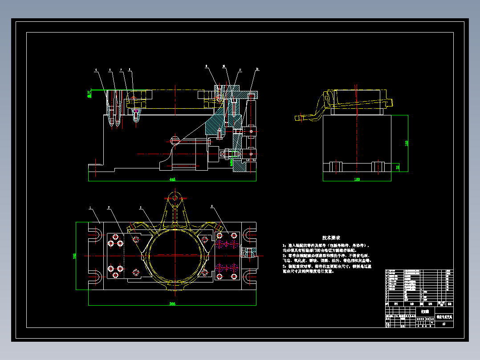Click the 160 height dimension on the side view
480x360 pixels.
[407, 143]
